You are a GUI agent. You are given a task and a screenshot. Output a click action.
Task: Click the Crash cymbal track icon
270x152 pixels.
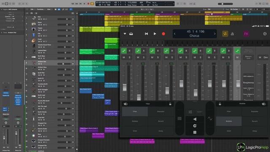coord(34,41)
